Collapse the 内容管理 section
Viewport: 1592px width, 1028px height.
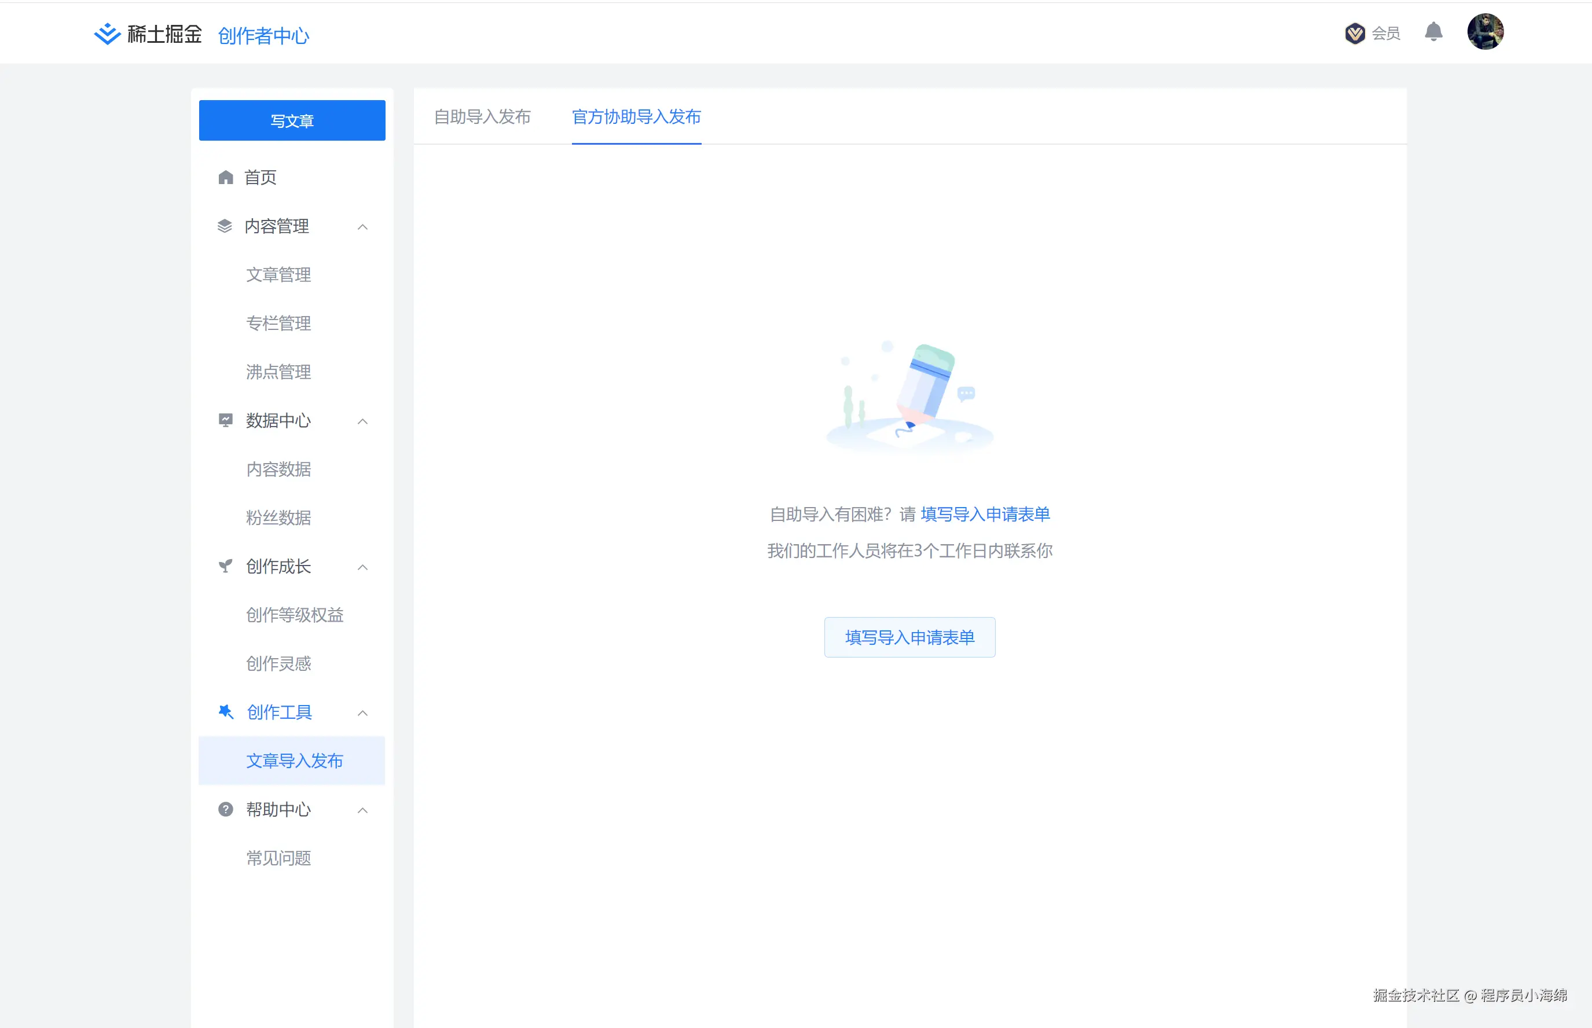(x=363, y=227)
